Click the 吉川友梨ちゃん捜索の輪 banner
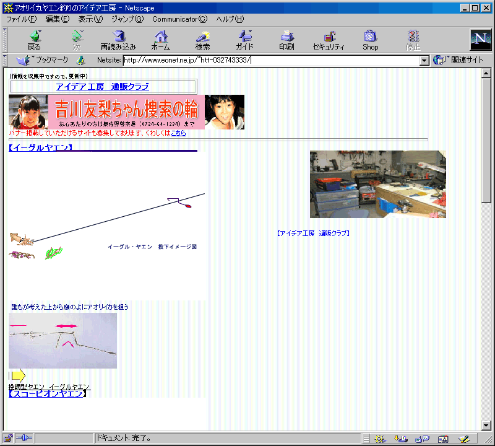Viewport: 495px width, 446px height. [127, 112]
